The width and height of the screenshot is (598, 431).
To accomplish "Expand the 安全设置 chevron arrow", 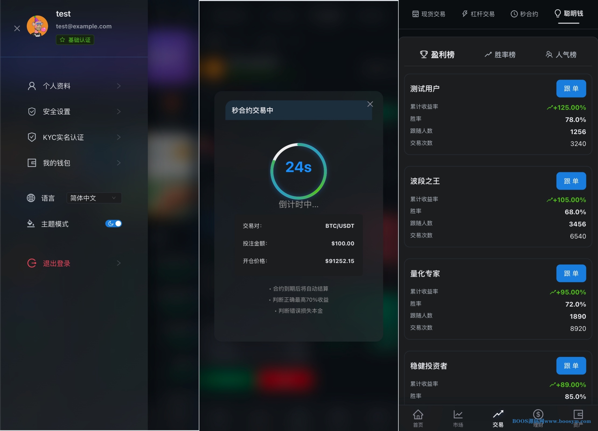I will (x=119, y=112).
